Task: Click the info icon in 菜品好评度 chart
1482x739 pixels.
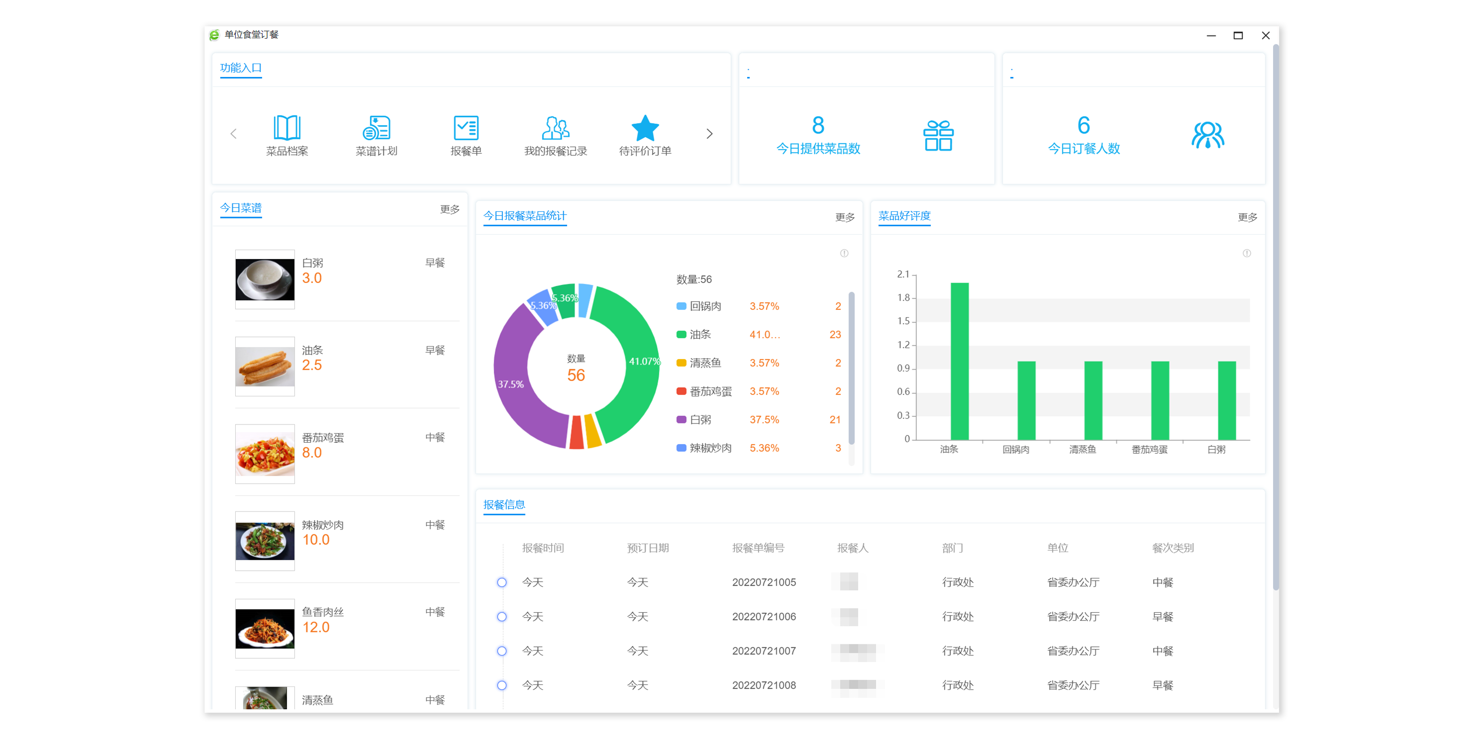Action: [x=1246, y=253]
